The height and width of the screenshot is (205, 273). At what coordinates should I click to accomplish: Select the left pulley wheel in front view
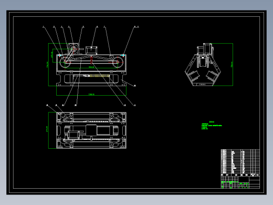[65, 62]
